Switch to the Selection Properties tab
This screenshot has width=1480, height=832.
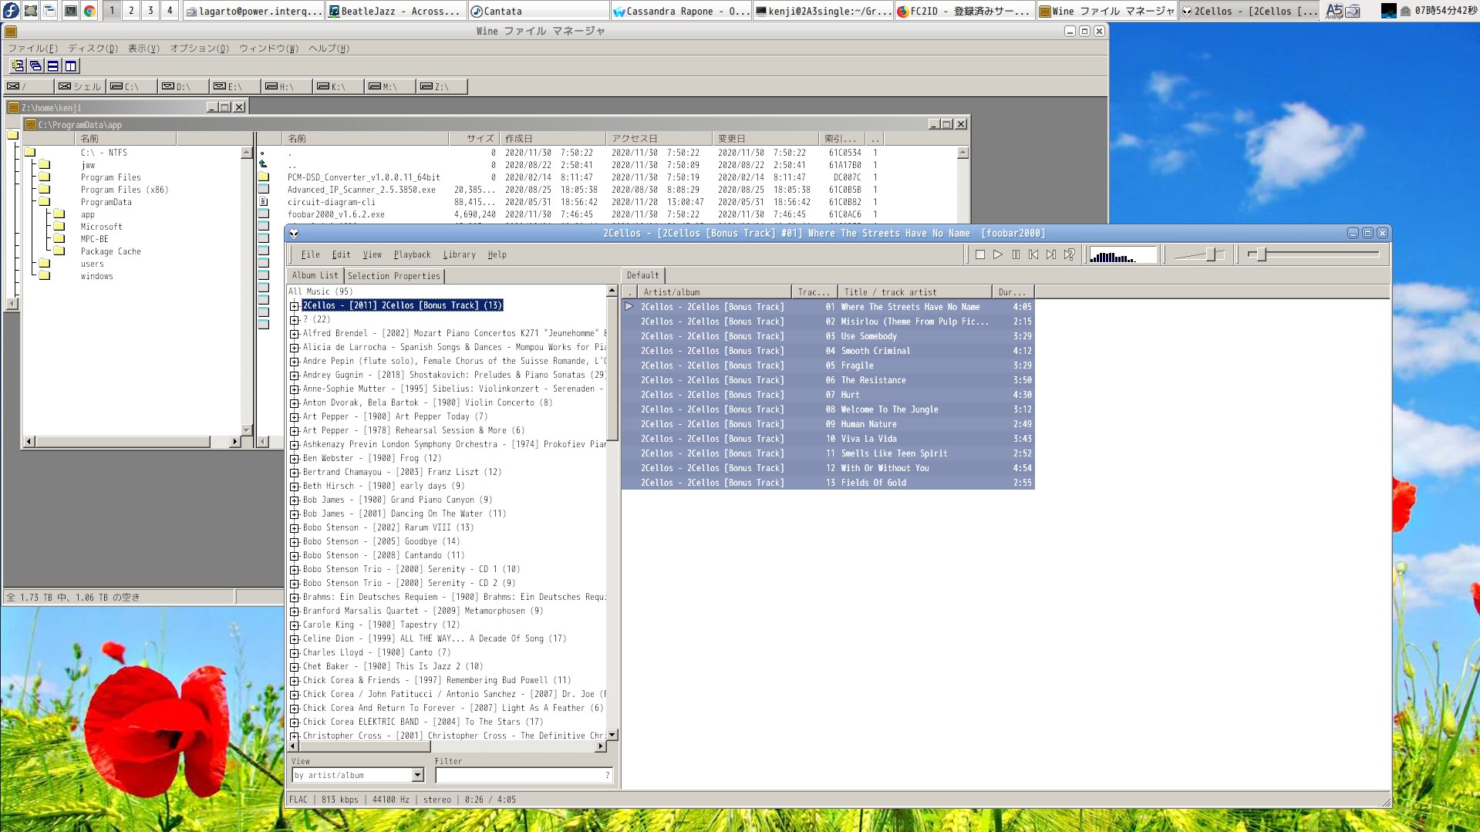coord(394,275)
